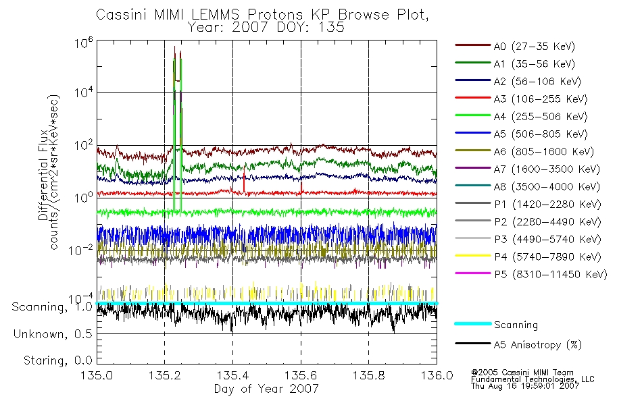Click the dark green A1 legend line
Screen dimensions: 642x405
(x=472, y=63)
